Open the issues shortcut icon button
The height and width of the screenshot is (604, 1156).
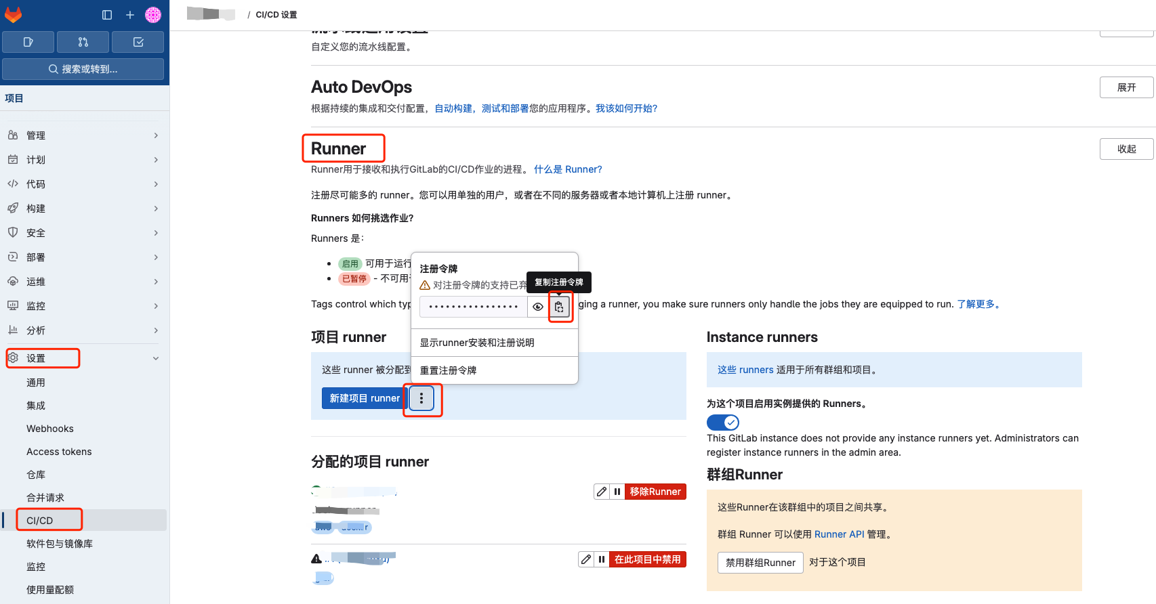coord(28,42)
